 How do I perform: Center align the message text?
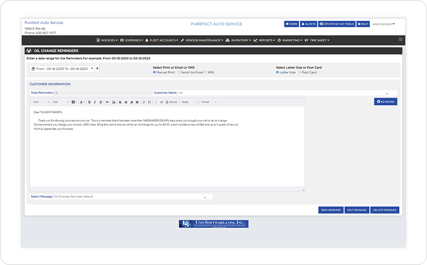pyautogui.click(x=126, y=102)
